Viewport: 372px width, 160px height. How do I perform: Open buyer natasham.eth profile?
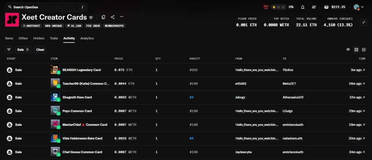click(x=292, y=138)
